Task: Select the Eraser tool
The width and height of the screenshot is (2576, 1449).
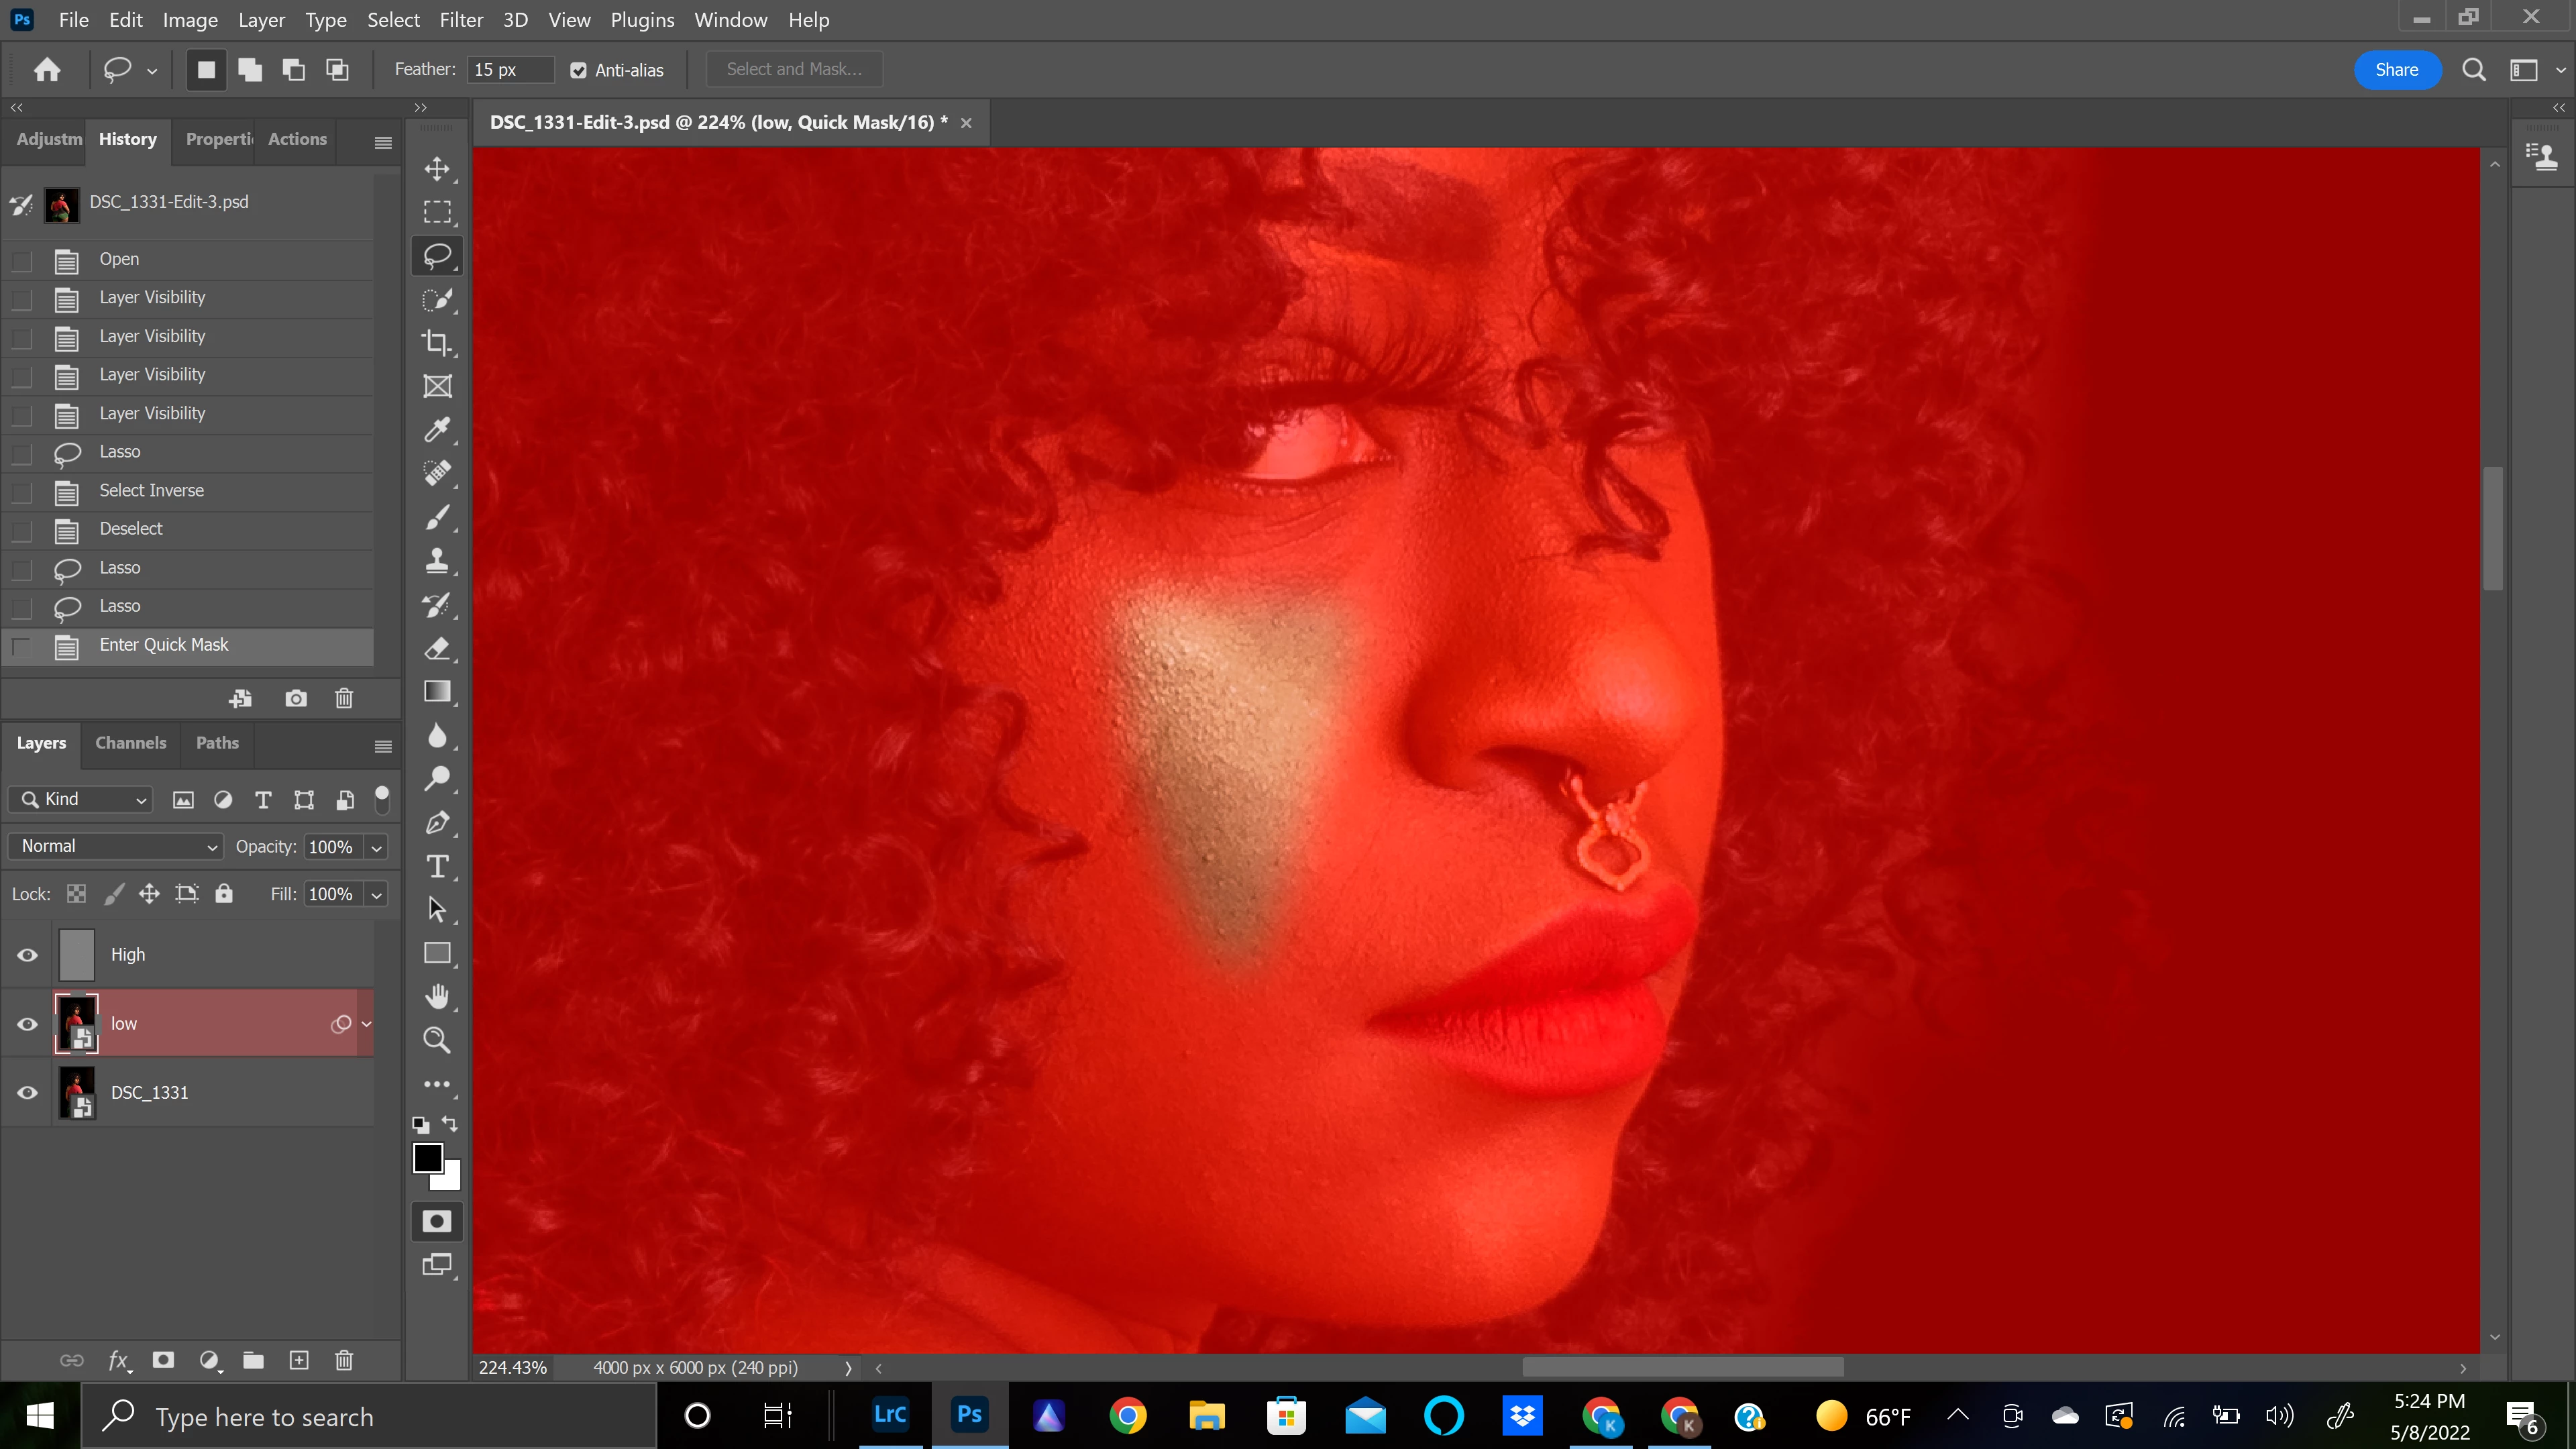Action: pos(437,648)
